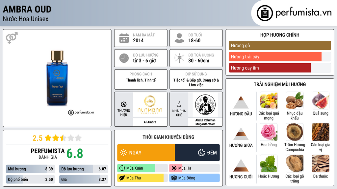Select the Ngày daytime bar
Image resolution: width=337 pixels, height=189 pixels.
146,153
